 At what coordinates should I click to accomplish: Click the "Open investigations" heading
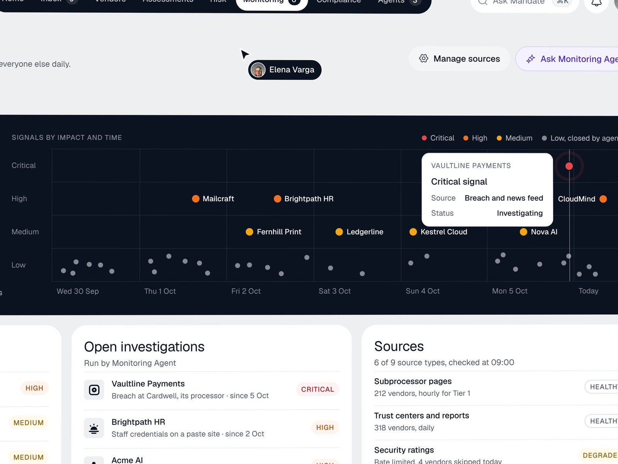point(144,347)
